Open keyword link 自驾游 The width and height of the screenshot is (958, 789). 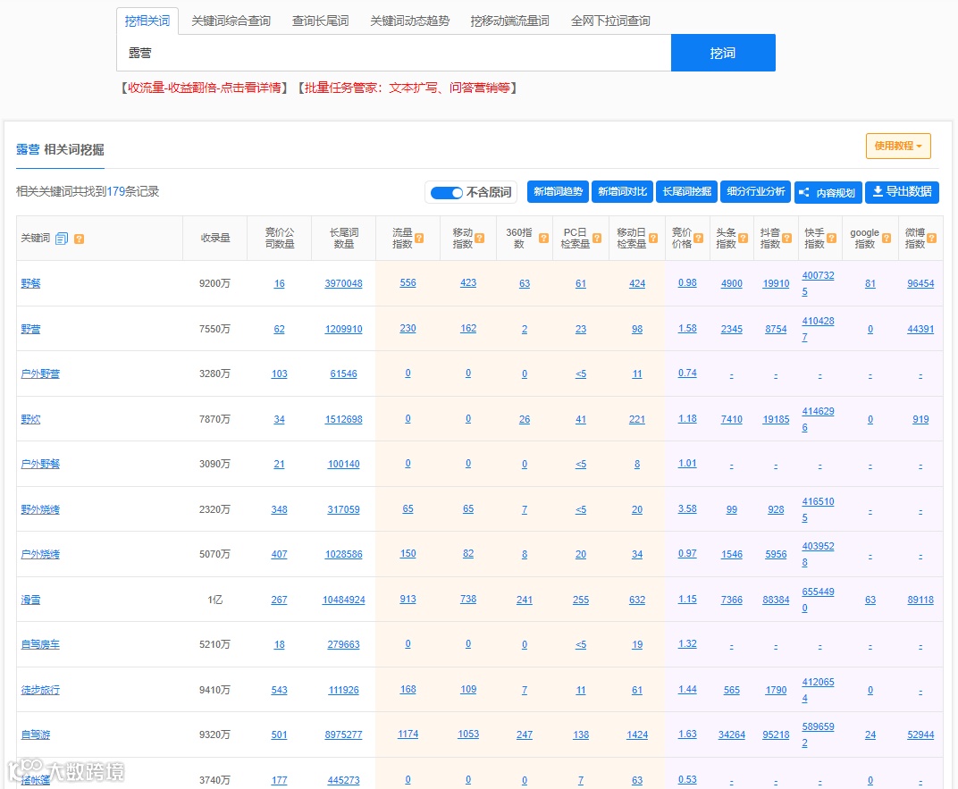pos(36,734)
